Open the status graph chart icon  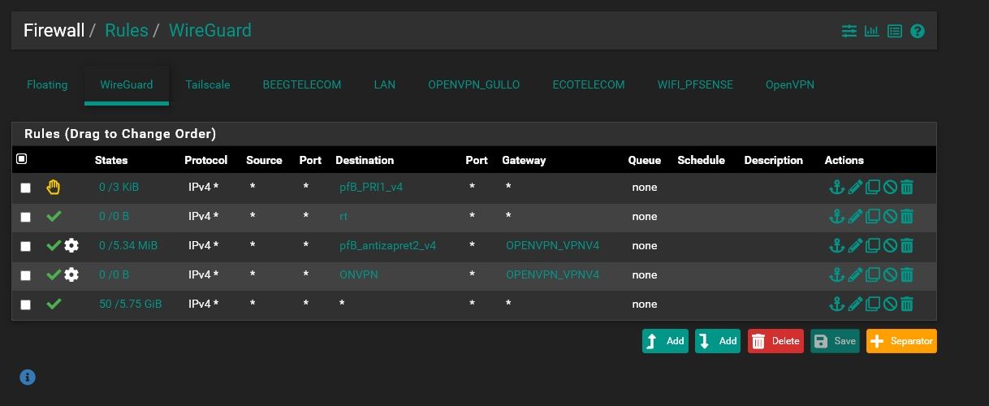[872, 31]
